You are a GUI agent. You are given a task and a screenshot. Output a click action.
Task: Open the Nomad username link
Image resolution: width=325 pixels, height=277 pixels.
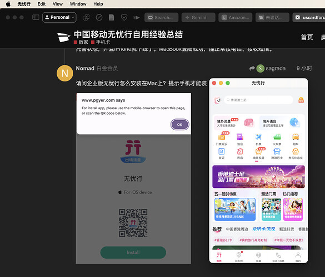coord(85,68)
